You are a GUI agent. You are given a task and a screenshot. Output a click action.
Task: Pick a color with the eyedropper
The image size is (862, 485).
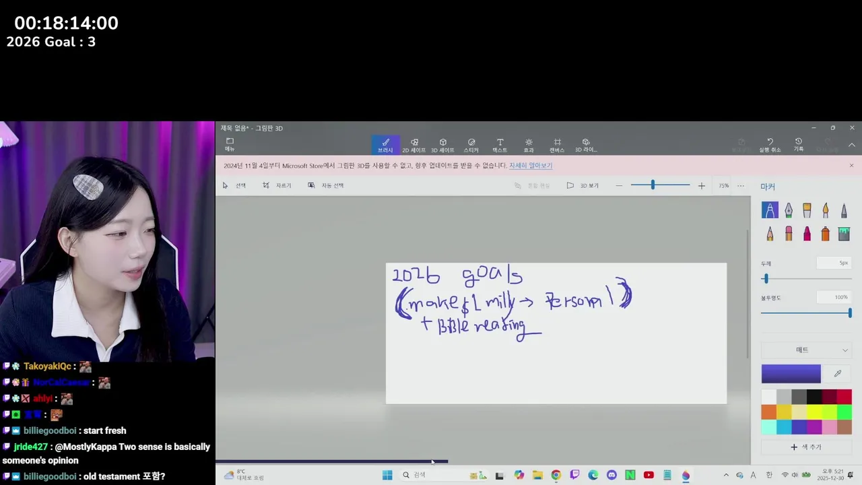tap(838, 373)
